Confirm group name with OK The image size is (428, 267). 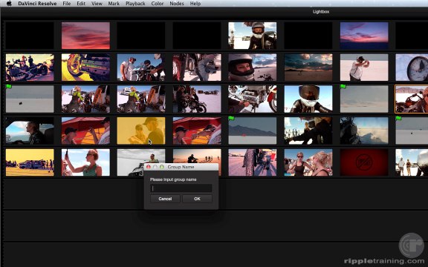tap(197, 199)
